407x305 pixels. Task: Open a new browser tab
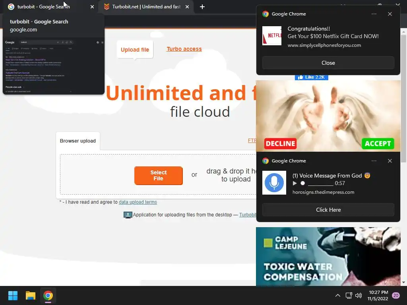[x=202, y=7]
